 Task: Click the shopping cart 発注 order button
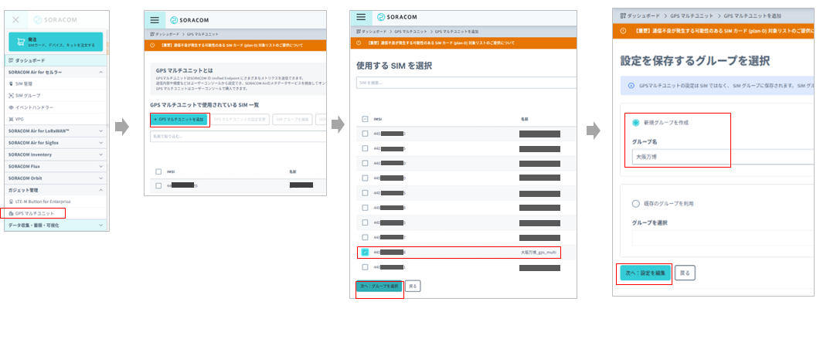56,42
